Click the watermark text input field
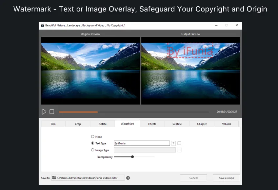 pyautogui.click(x=142, y=143)
